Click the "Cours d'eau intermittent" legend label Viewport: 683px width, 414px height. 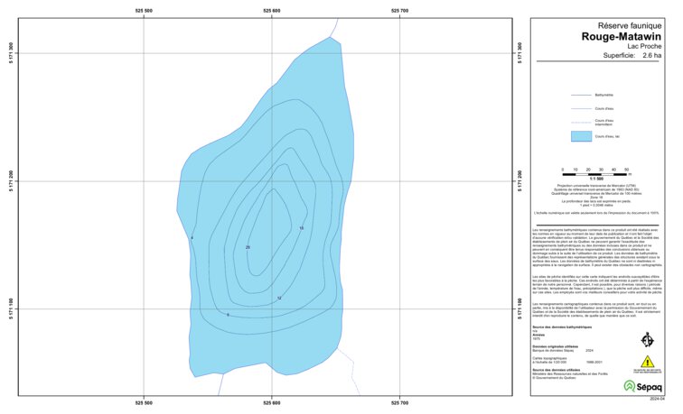coord(603,123)
